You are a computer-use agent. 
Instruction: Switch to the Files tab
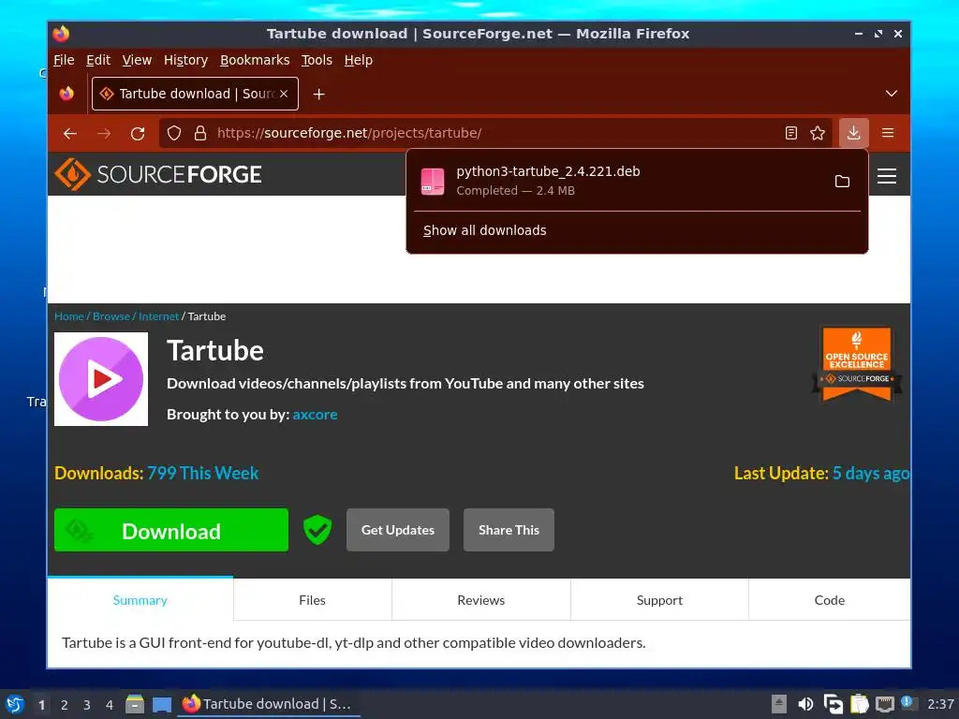[x=313, y=600]
